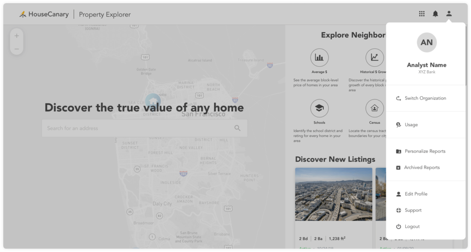Select the Historical $ Growth icon
The image size is (471, 252).
374,57
